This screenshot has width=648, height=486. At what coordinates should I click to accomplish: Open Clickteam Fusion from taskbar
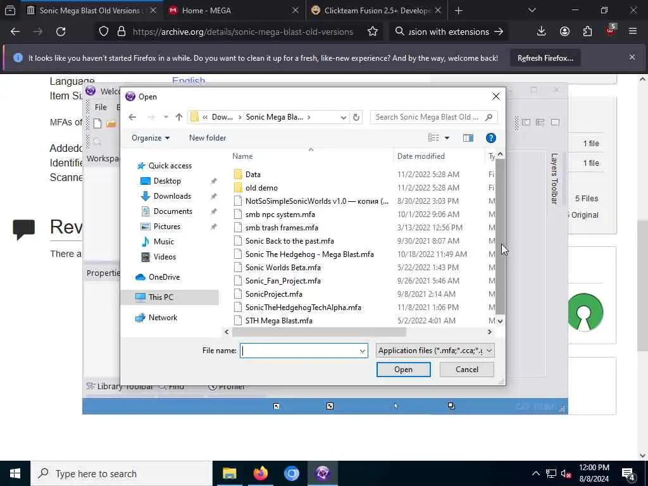coord(322,473)
